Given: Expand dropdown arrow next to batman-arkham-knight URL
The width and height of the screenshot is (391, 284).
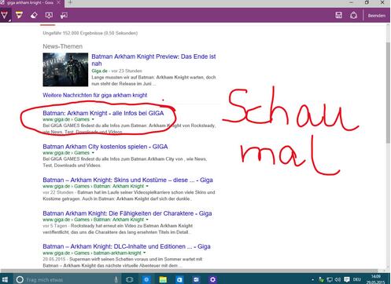Looking at the screenshot, I should (145, 253).
